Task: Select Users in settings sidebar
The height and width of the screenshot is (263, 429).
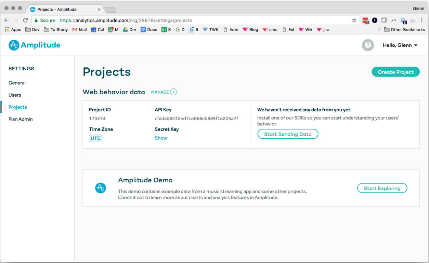Action: pyautogui.click(x=15, y=95)
